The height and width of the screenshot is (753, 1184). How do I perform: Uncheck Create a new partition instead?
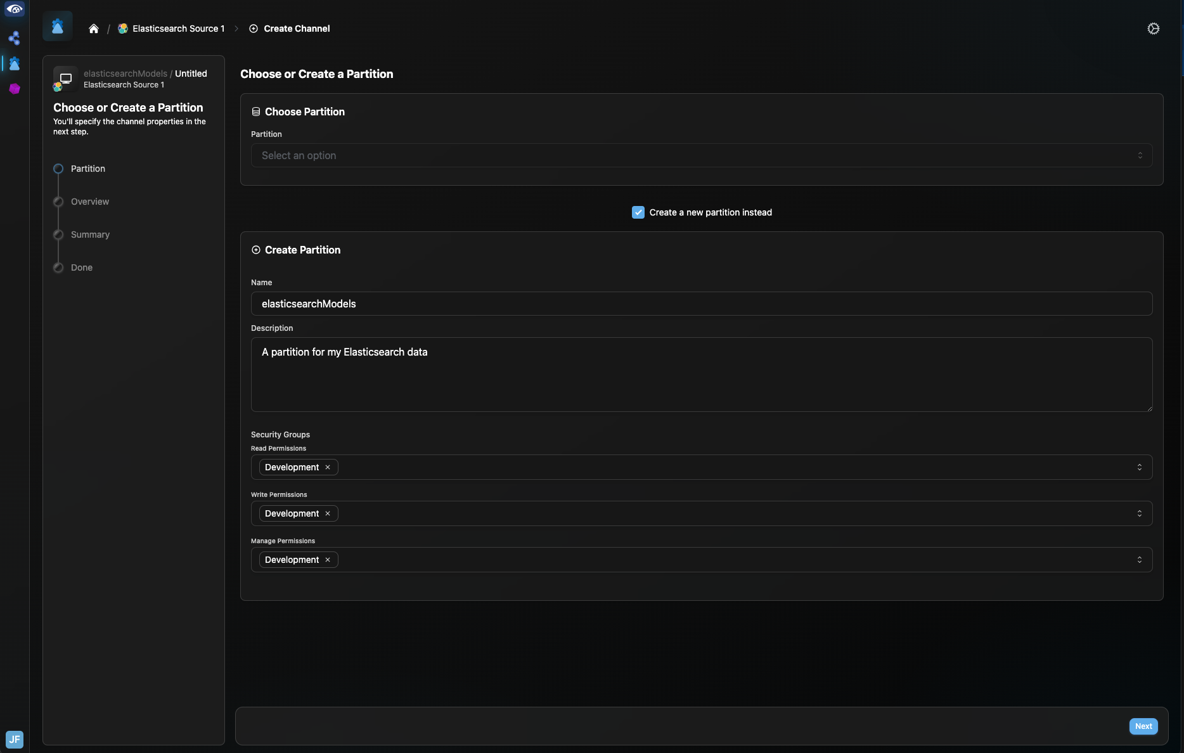pyautogui.click(x=638, y=212)
